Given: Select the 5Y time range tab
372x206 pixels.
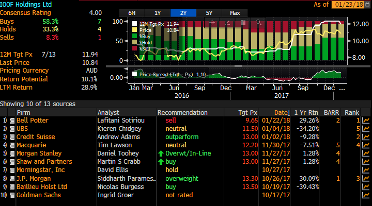Looking at the screenshot, I should (209, 12).
